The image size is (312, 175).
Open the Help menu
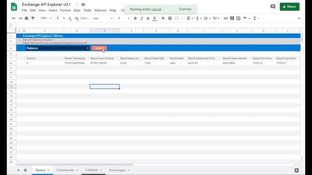(x=113, y=10)
